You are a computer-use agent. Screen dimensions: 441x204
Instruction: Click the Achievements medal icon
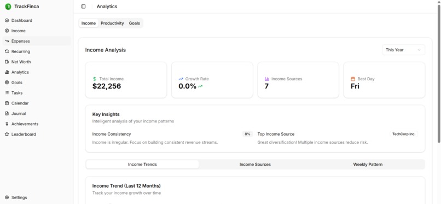click(7, 124)
